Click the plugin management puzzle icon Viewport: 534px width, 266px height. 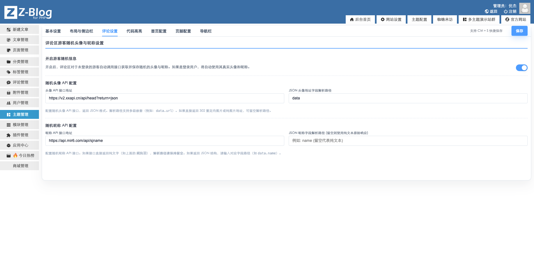coord(9,135)
